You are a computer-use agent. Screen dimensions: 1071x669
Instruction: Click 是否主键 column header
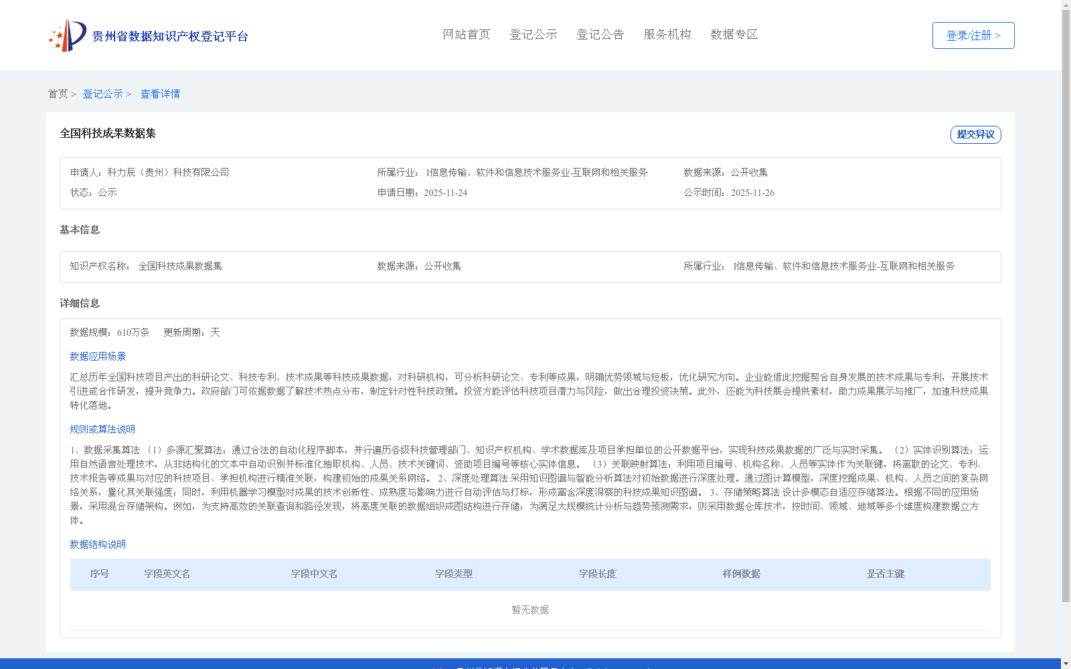(886, 574)
